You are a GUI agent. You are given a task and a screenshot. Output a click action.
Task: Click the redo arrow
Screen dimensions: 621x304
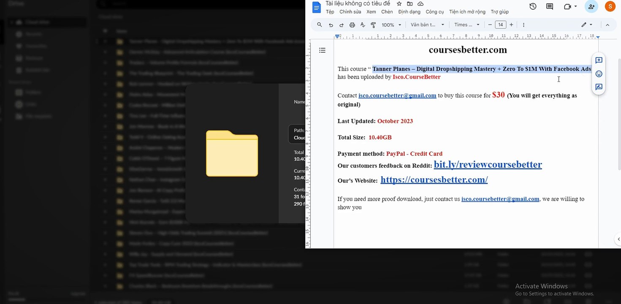tap(342, 25)
